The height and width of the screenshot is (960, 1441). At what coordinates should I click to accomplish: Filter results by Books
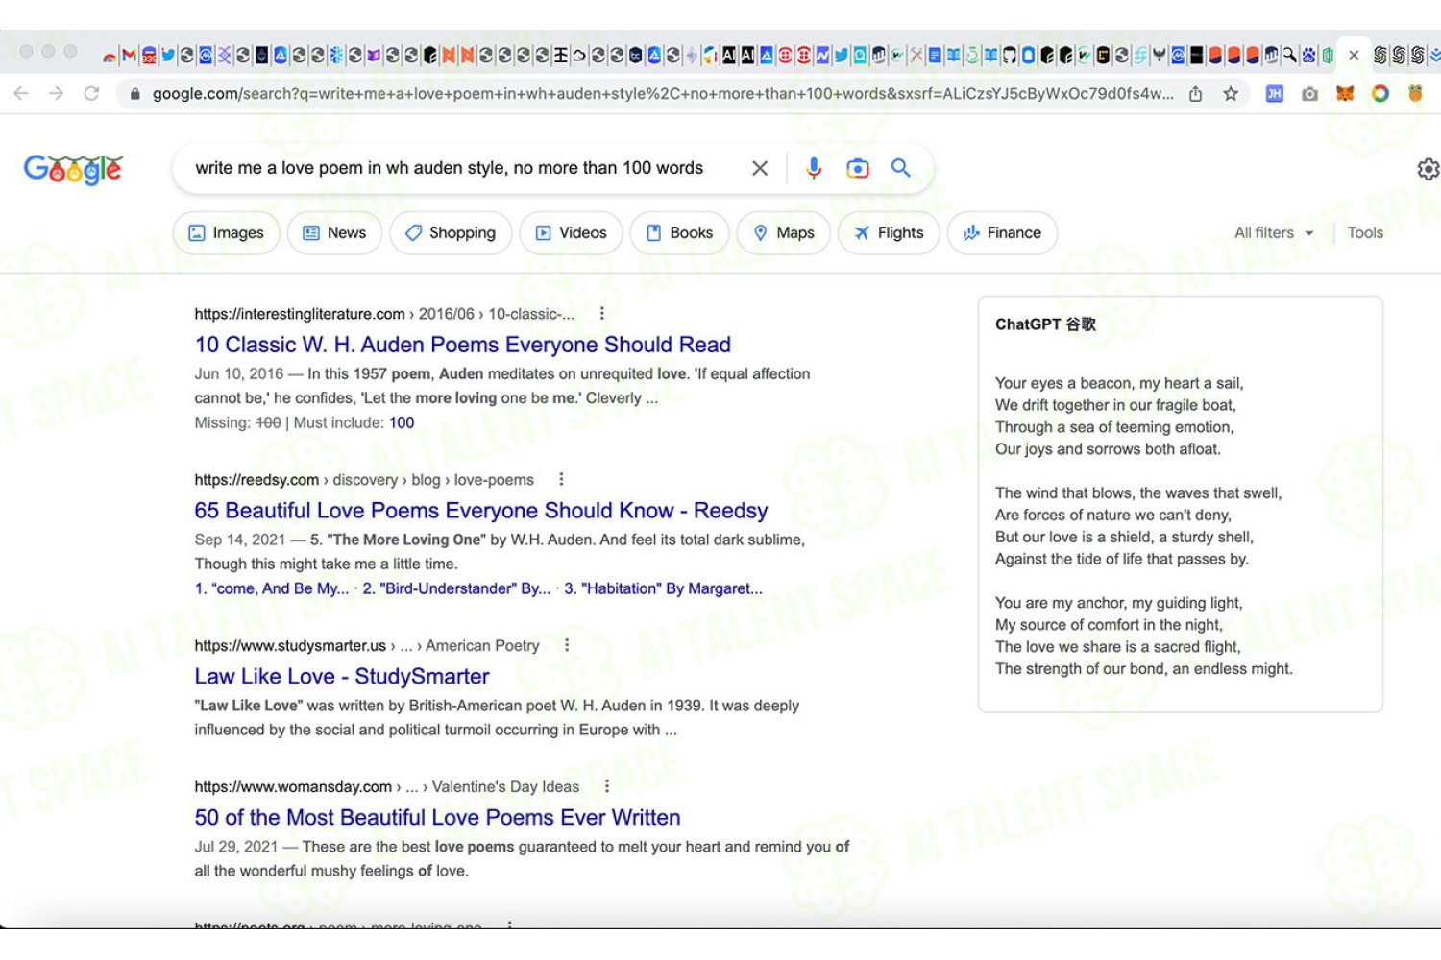coord(679,232)
